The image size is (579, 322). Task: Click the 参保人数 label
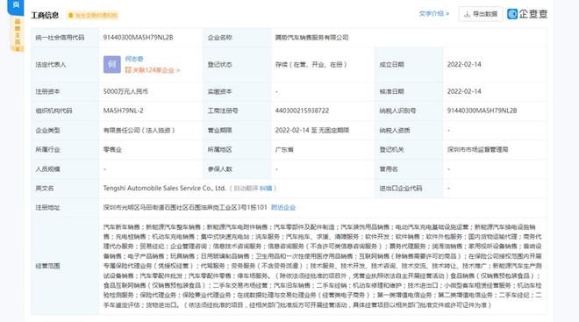(x=219, y=168)
